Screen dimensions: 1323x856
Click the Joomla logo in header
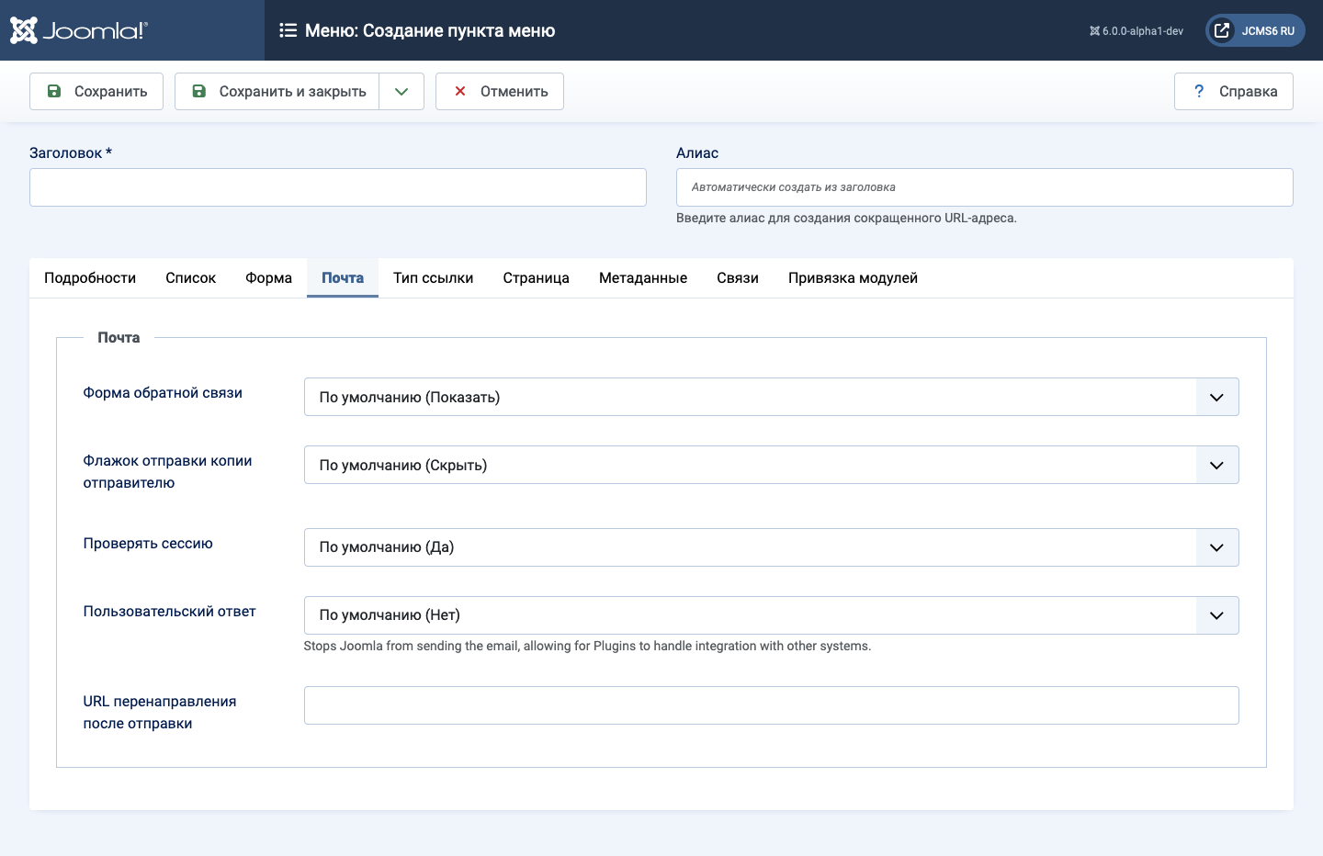click(x=79, y=30)
